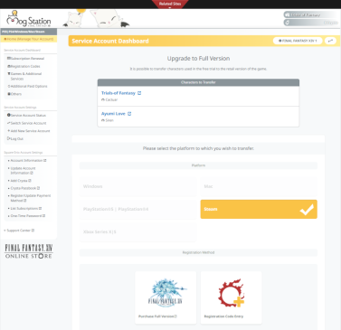The image size is (341, 330).
Task: Click the platform list bar above Home
Action: 29,32
